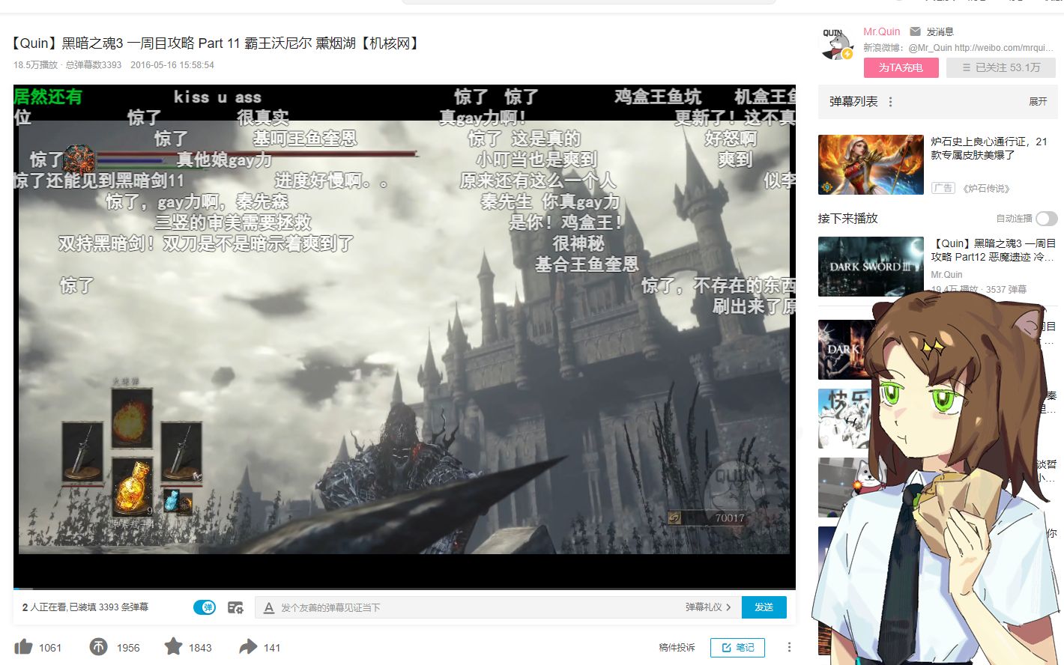Click 稿件投诉 report link

point(677,647)
